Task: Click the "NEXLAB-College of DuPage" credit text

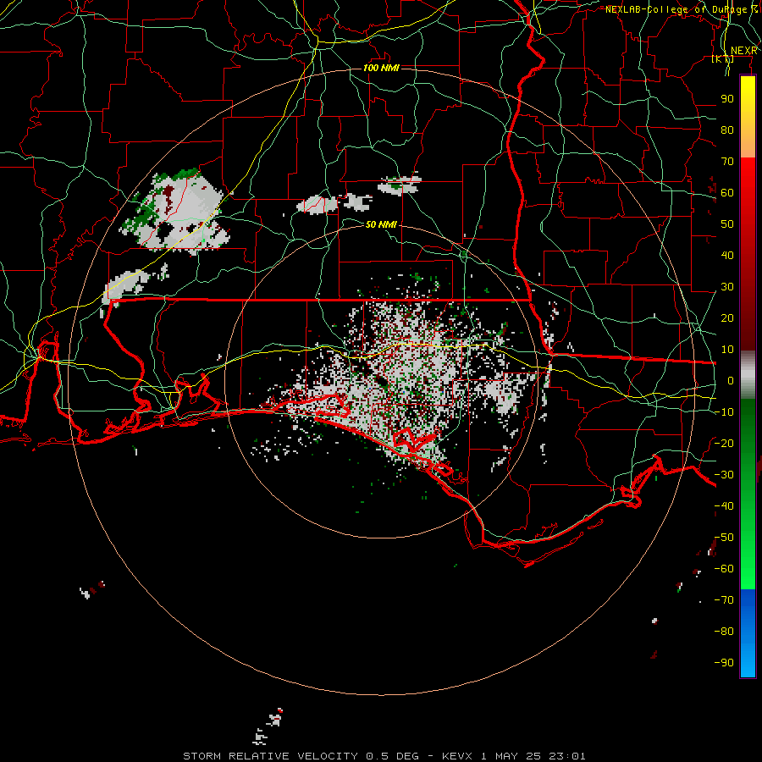Action: (676, 9)
